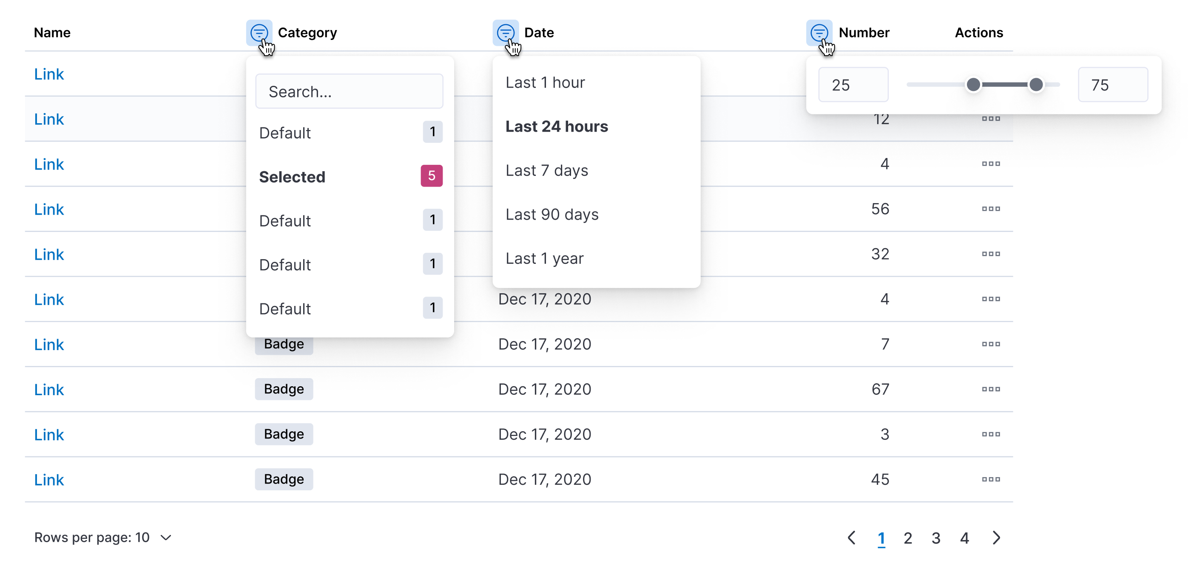Open actions menu for row with value 56
1194x583 pixels.
991,209
